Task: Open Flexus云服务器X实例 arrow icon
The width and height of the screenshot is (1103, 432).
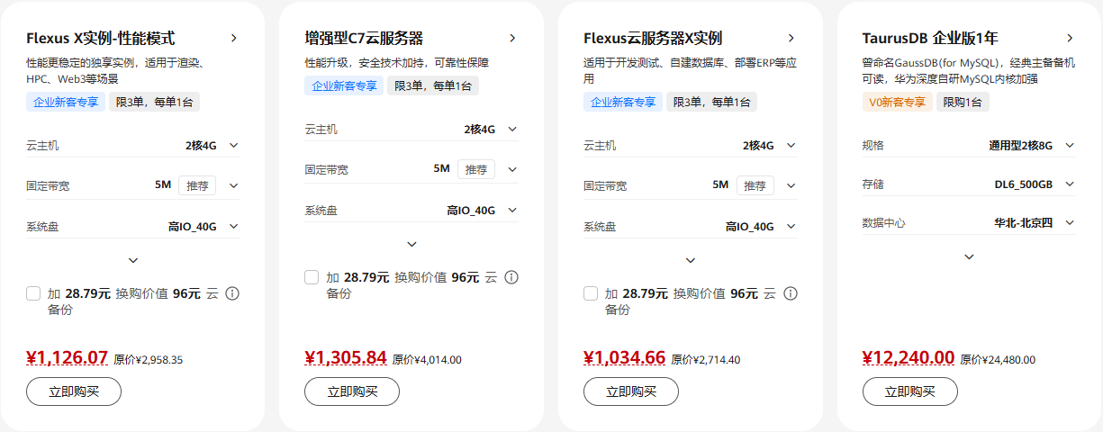Action: coord(791,38)
